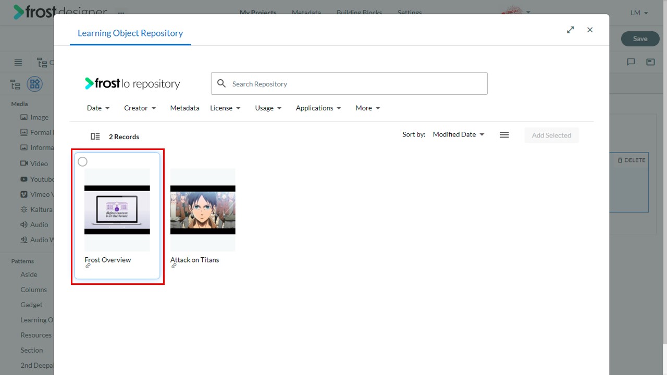This screenshot has width=667, height=375.
Task: Open the Building Blocks menu
Action: [x=359, y=12]
